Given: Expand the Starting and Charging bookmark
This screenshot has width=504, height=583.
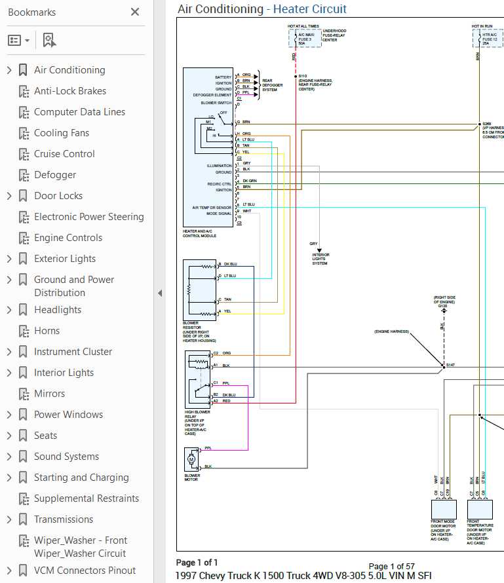Looking at the screenshot, I should [x=9, y=478].
